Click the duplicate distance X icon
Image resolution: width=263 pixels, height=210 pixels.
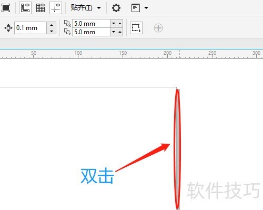pos(67,24)
